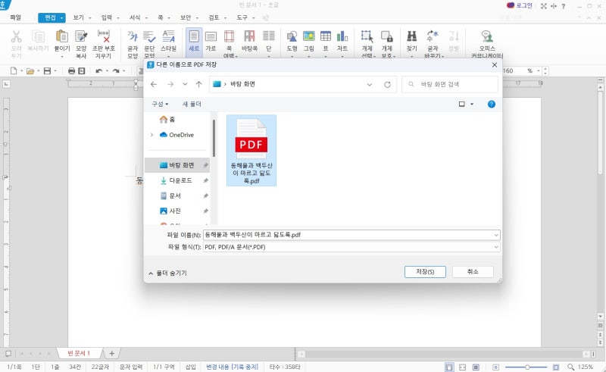
Task: Click the Cut (오려두기) scissors icon
Action: [x=16, y=36]
